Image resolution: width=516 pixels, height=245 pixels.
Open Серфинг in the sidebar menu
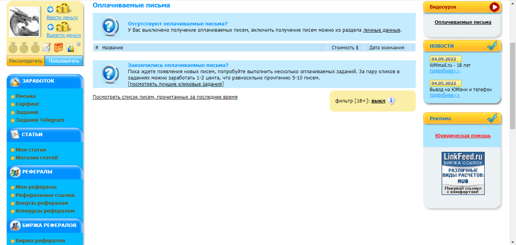point(28,104)
